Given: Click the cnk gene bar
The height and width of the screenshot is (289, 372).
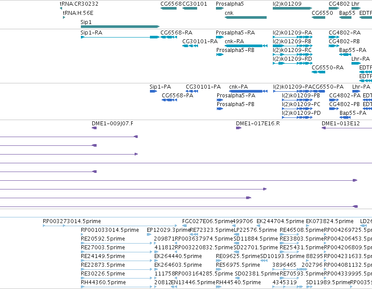Looking at the screenshot, I should pos(246,17).
